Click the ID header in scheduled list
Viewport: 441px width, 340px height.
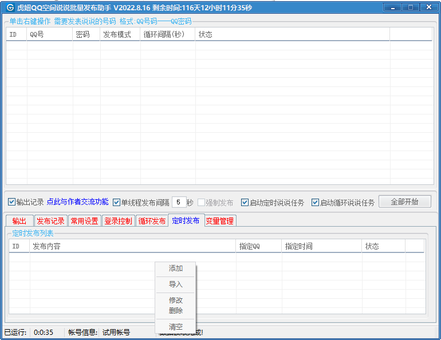[19, 246]
